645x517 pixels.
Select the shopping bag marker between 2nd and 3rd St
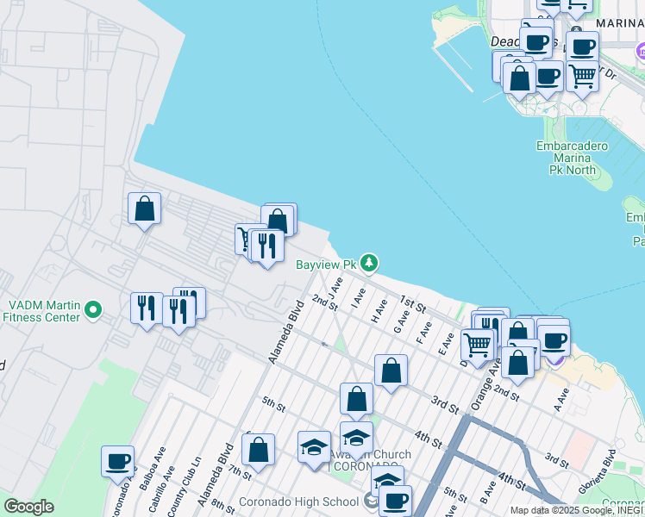coord(391,371)
